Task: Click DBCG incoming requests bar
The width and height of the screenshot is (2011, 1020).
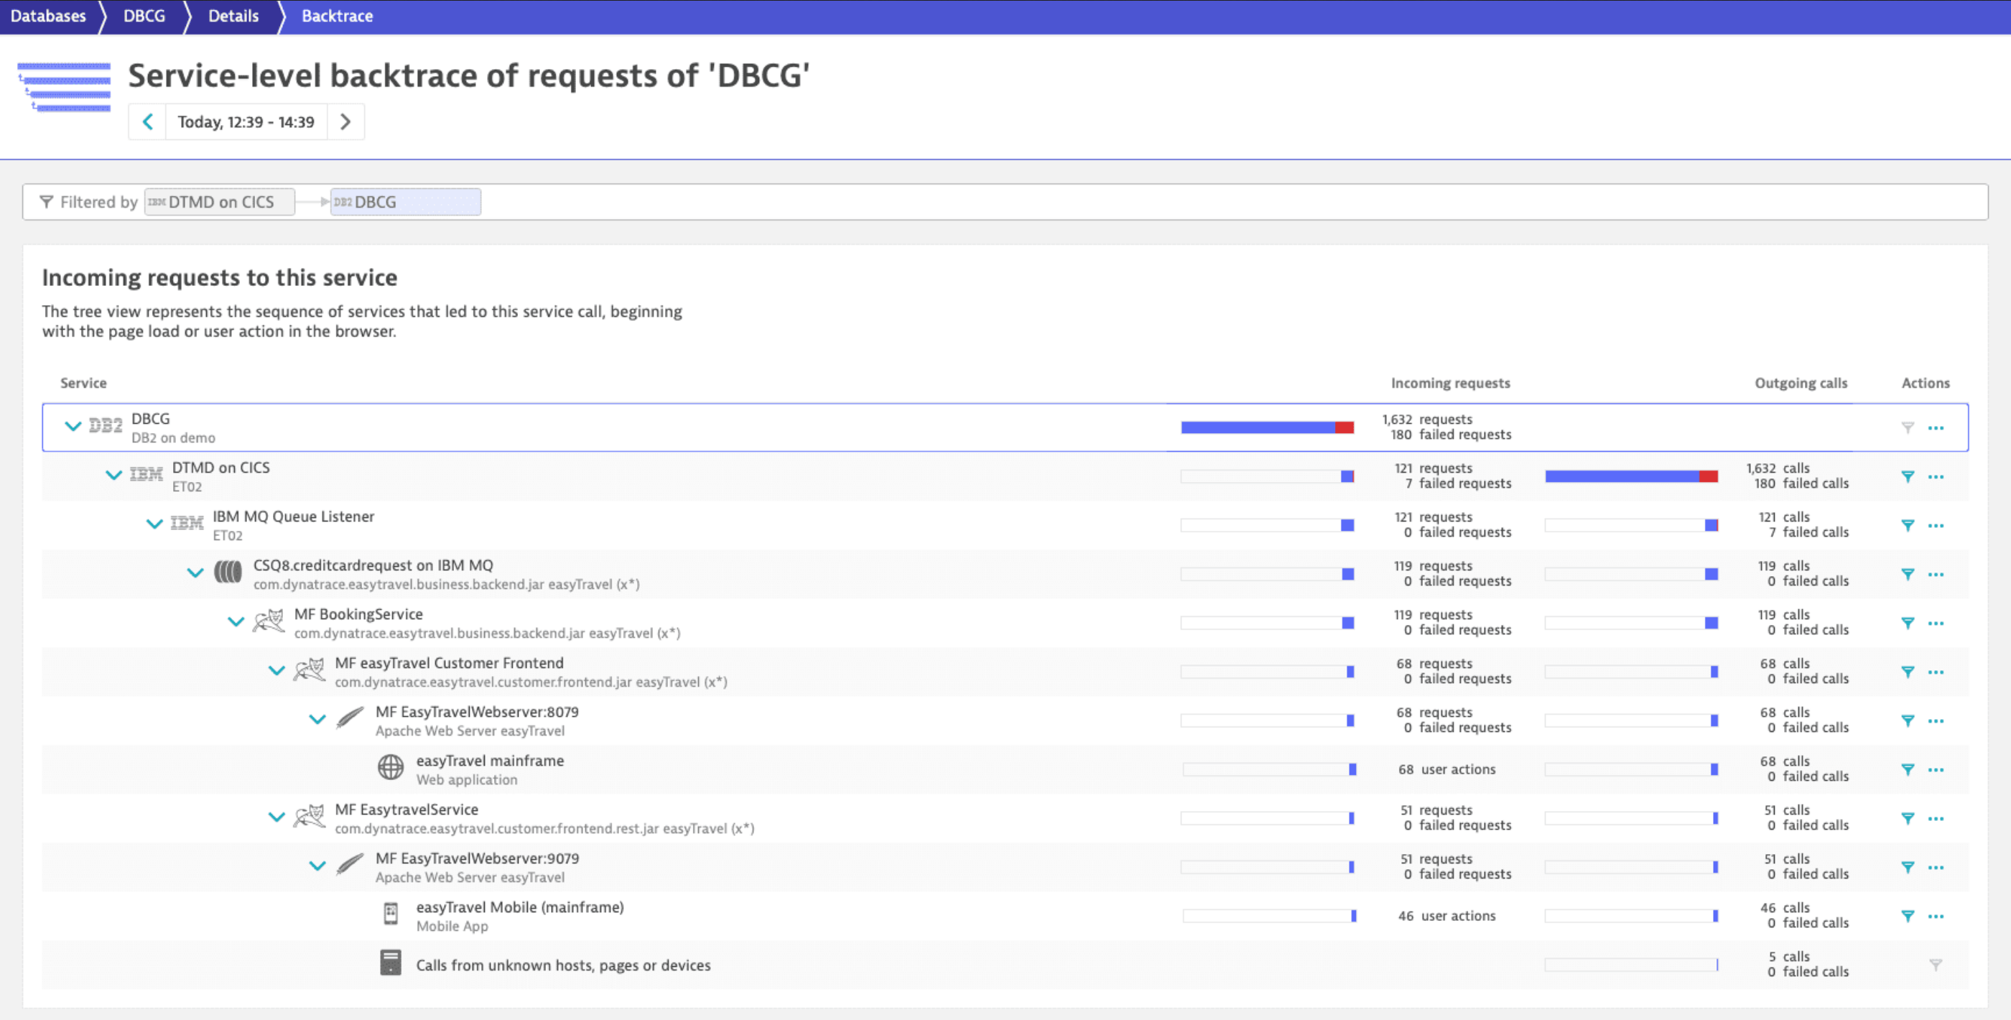Action: pyautogui.click(x=1267, y=427)
